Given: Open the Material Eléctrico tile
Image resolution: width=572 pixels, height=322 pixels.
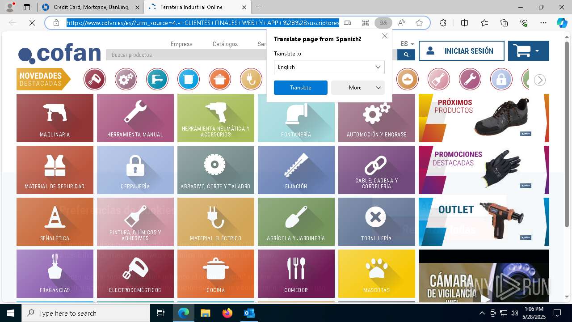Looking at the screenshot, I should (216, 222).
